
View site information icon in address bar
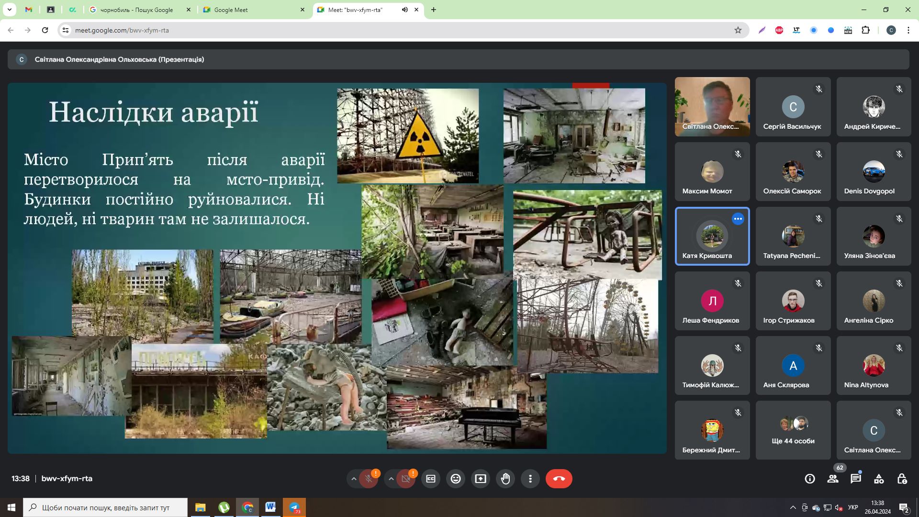(x=66, y=30)
